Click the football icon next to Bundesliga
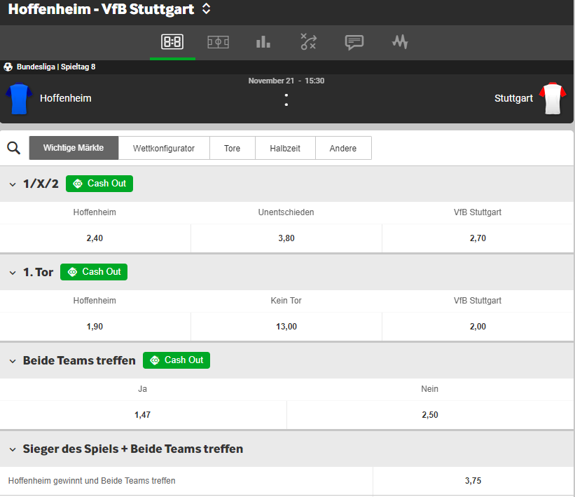 pos(8,67)
